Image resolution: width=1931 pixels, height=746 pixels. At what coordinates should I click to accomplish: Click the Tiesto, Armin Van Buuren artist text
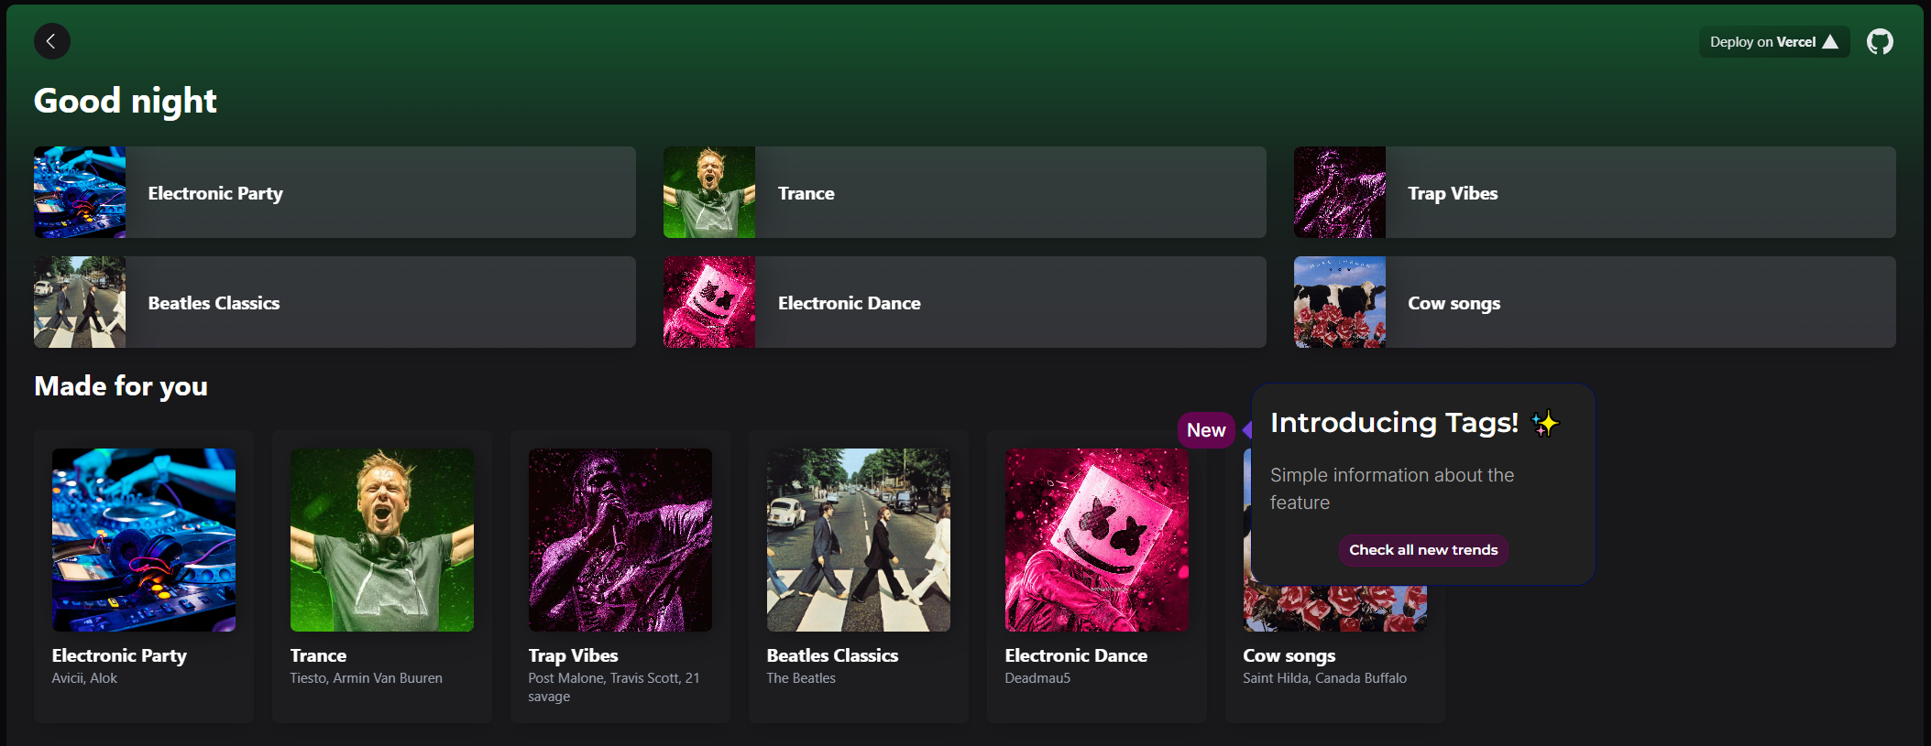click(x=366, y=678)
